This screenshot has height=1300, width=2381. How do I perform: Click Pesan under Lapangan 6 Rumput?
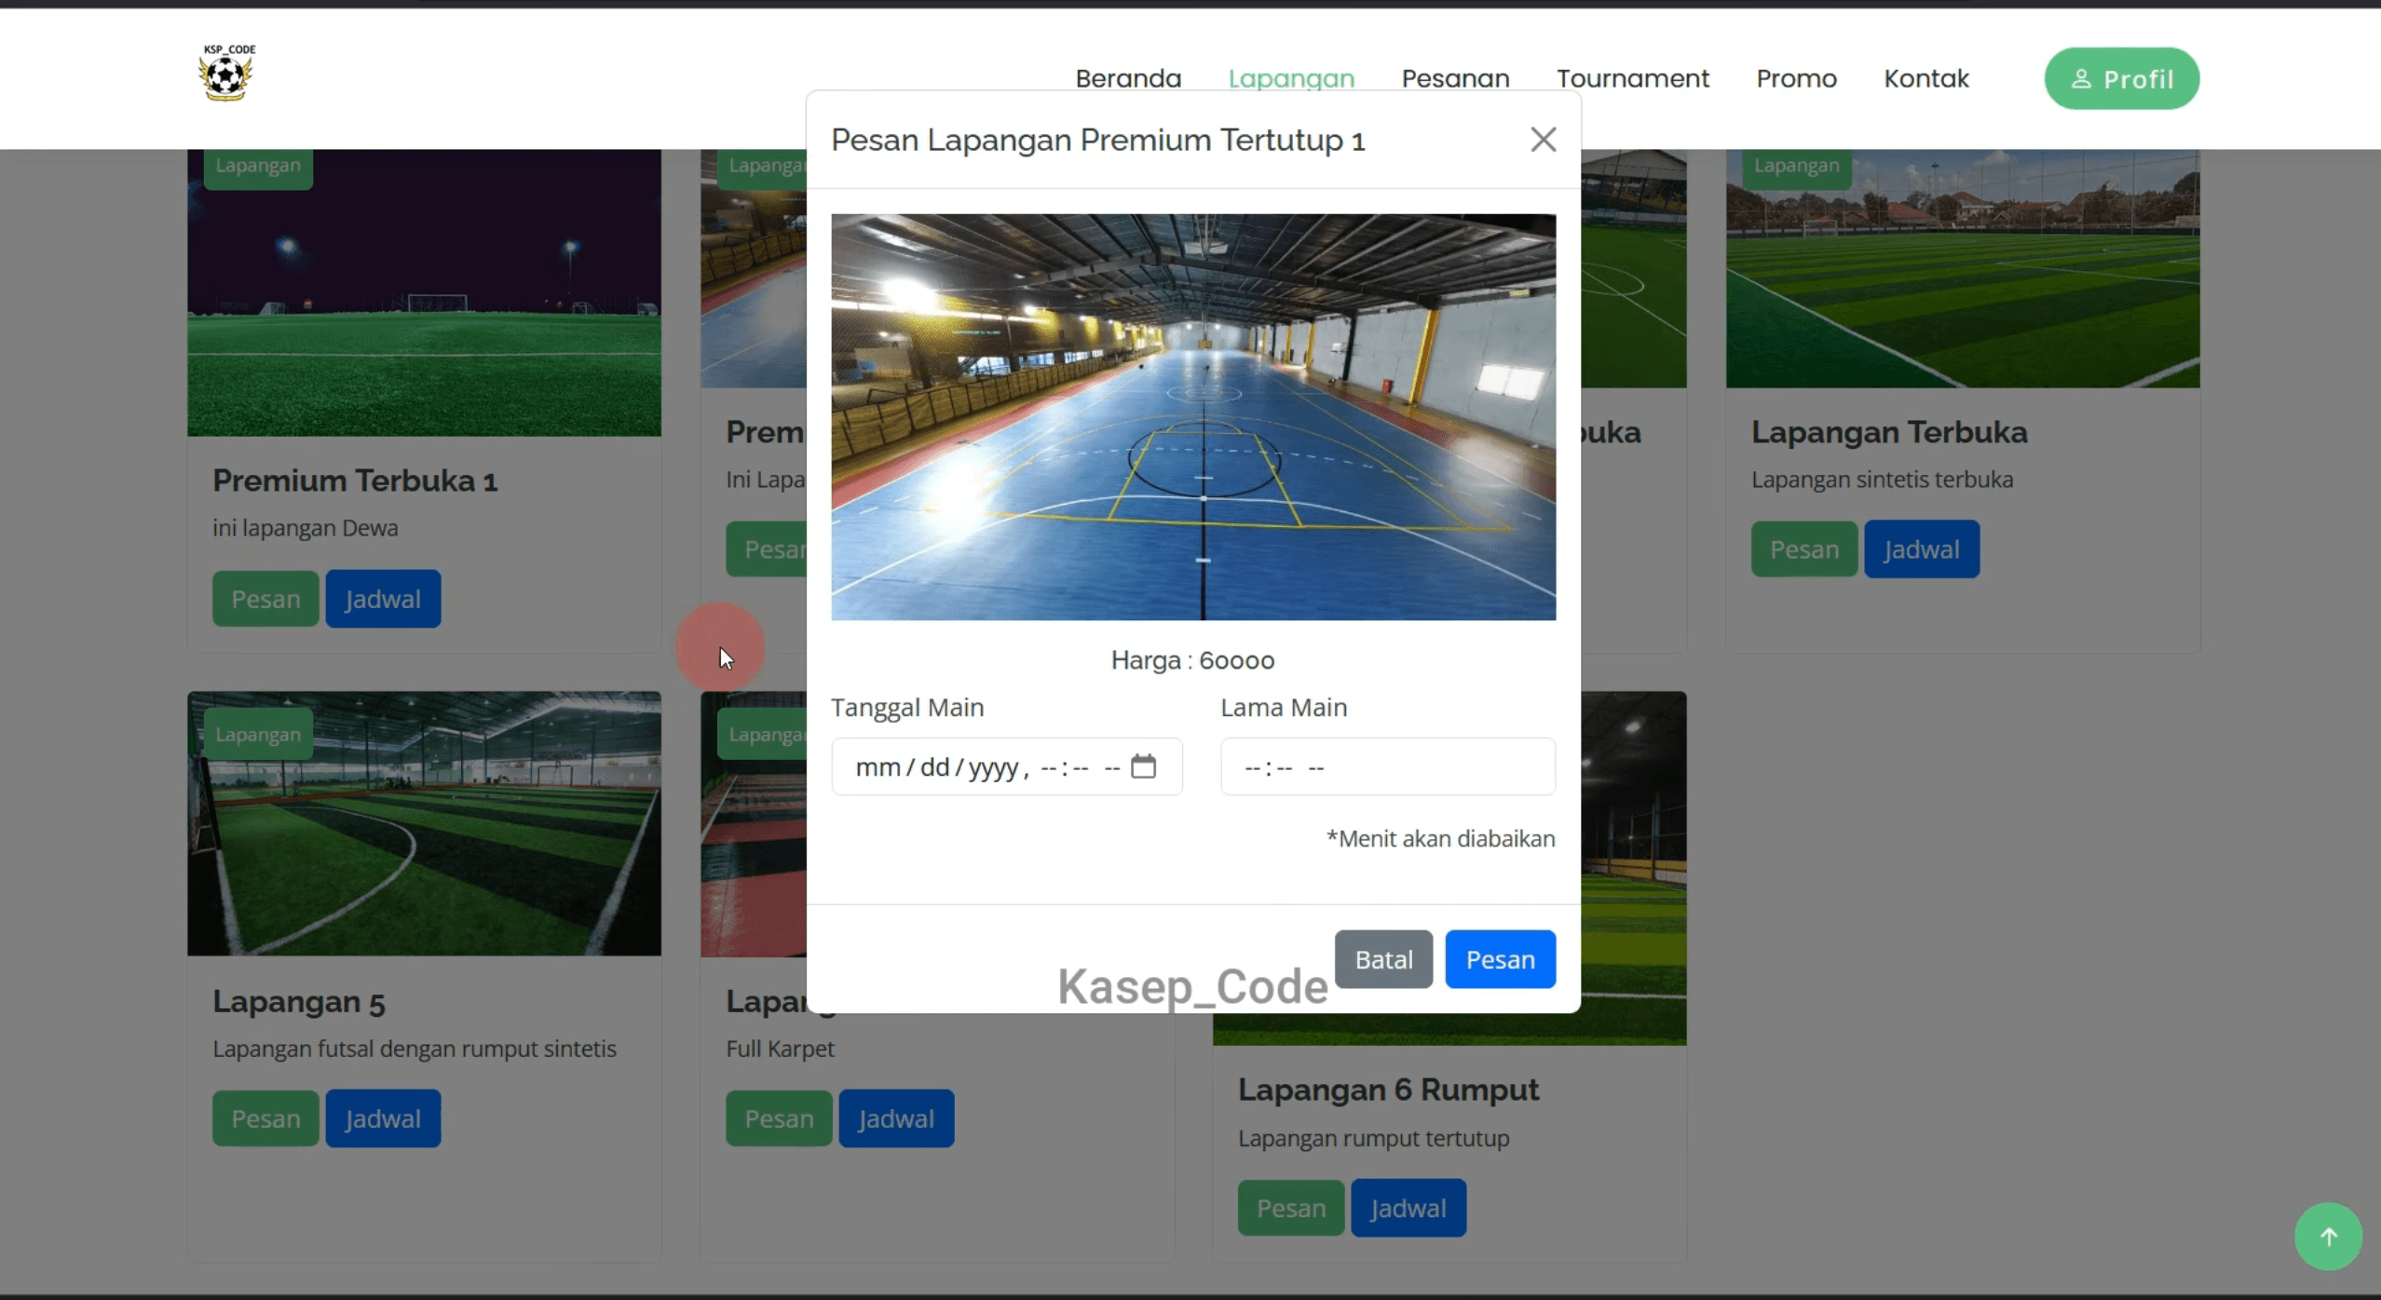(1290, 1208)
